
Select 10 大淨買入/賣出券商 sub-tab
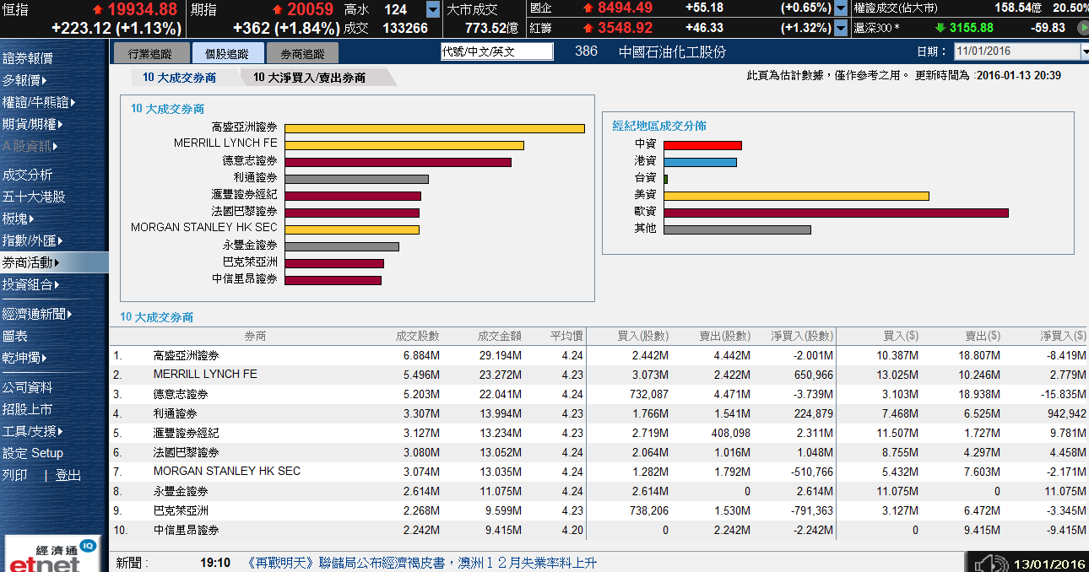point(310,78)
